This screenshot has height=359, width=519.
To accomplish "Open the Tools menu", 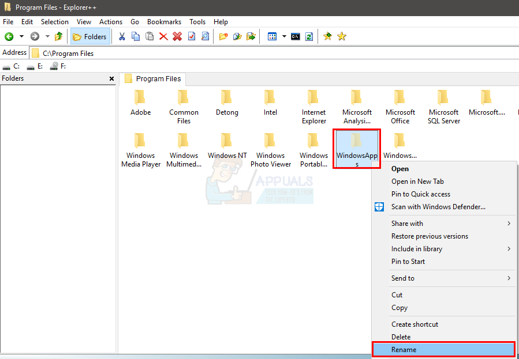I will [197, 22].
